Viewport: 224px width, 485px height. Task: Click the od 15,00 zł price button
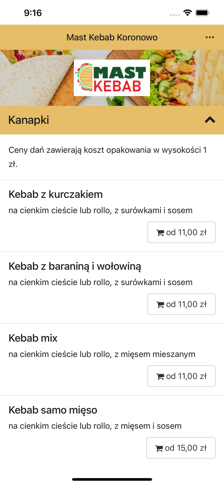[181, 448]
